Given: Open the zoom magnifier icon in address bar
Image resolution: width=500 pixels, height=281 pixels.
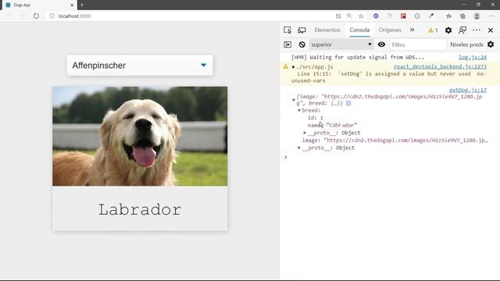Looking at the screenshot, I should [x=349, y=16].
